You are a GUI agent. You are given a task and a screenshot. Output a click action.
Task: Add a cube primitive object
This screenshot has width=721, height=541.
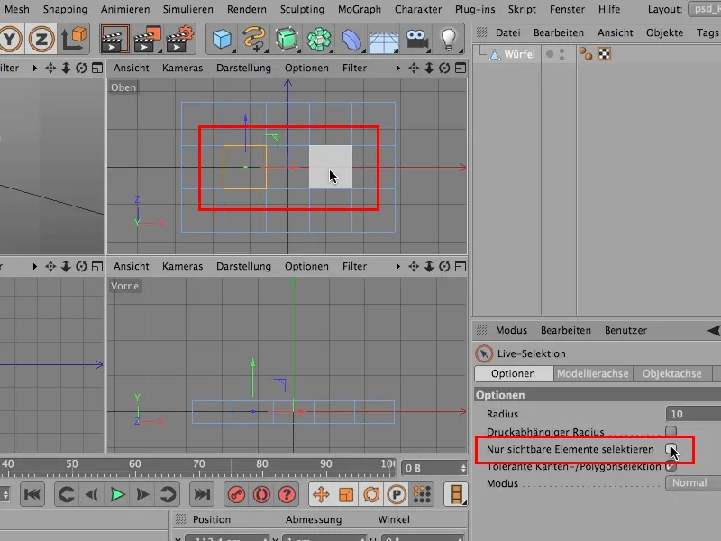point(222,40)
